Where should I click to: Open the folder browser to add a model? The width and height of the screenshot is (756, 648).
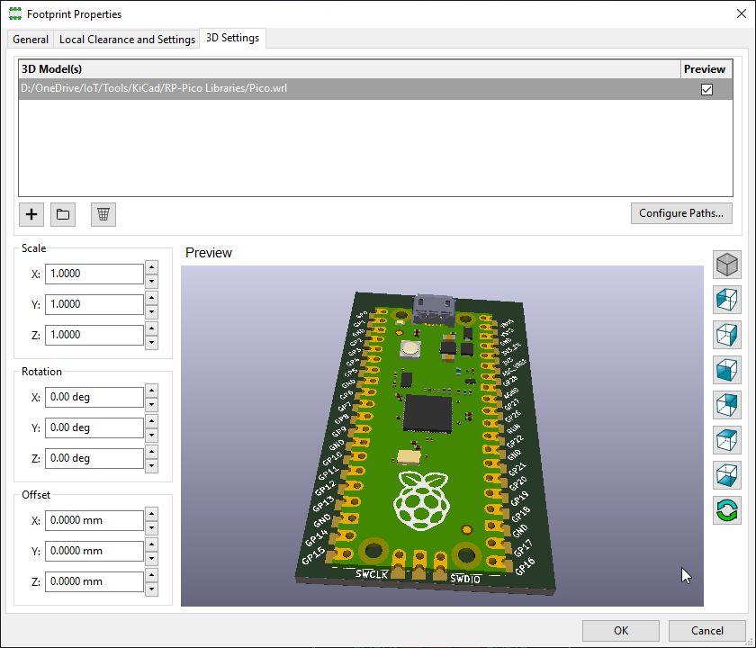click(62, 214)
